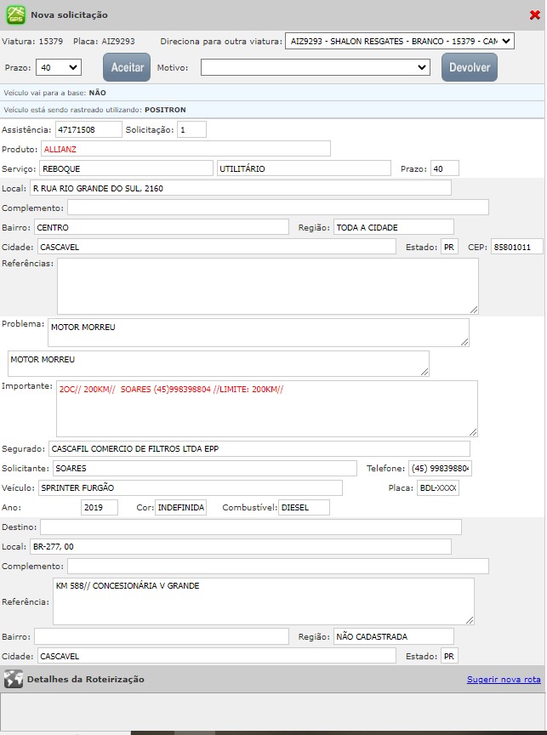Click the CEP field 85801011
This screenshot has width=547, height=735.
tap(516, 247)
